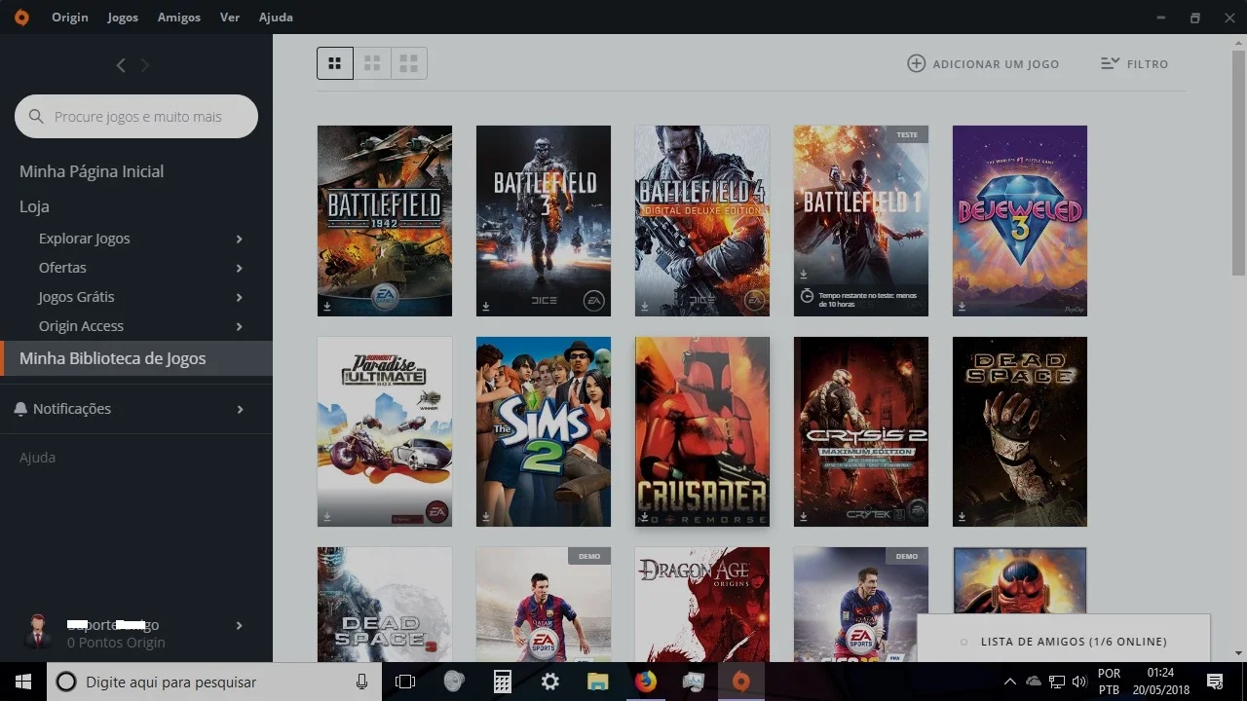
Task: Click The Sims 2 download icon
Action: tap(486, 517)
